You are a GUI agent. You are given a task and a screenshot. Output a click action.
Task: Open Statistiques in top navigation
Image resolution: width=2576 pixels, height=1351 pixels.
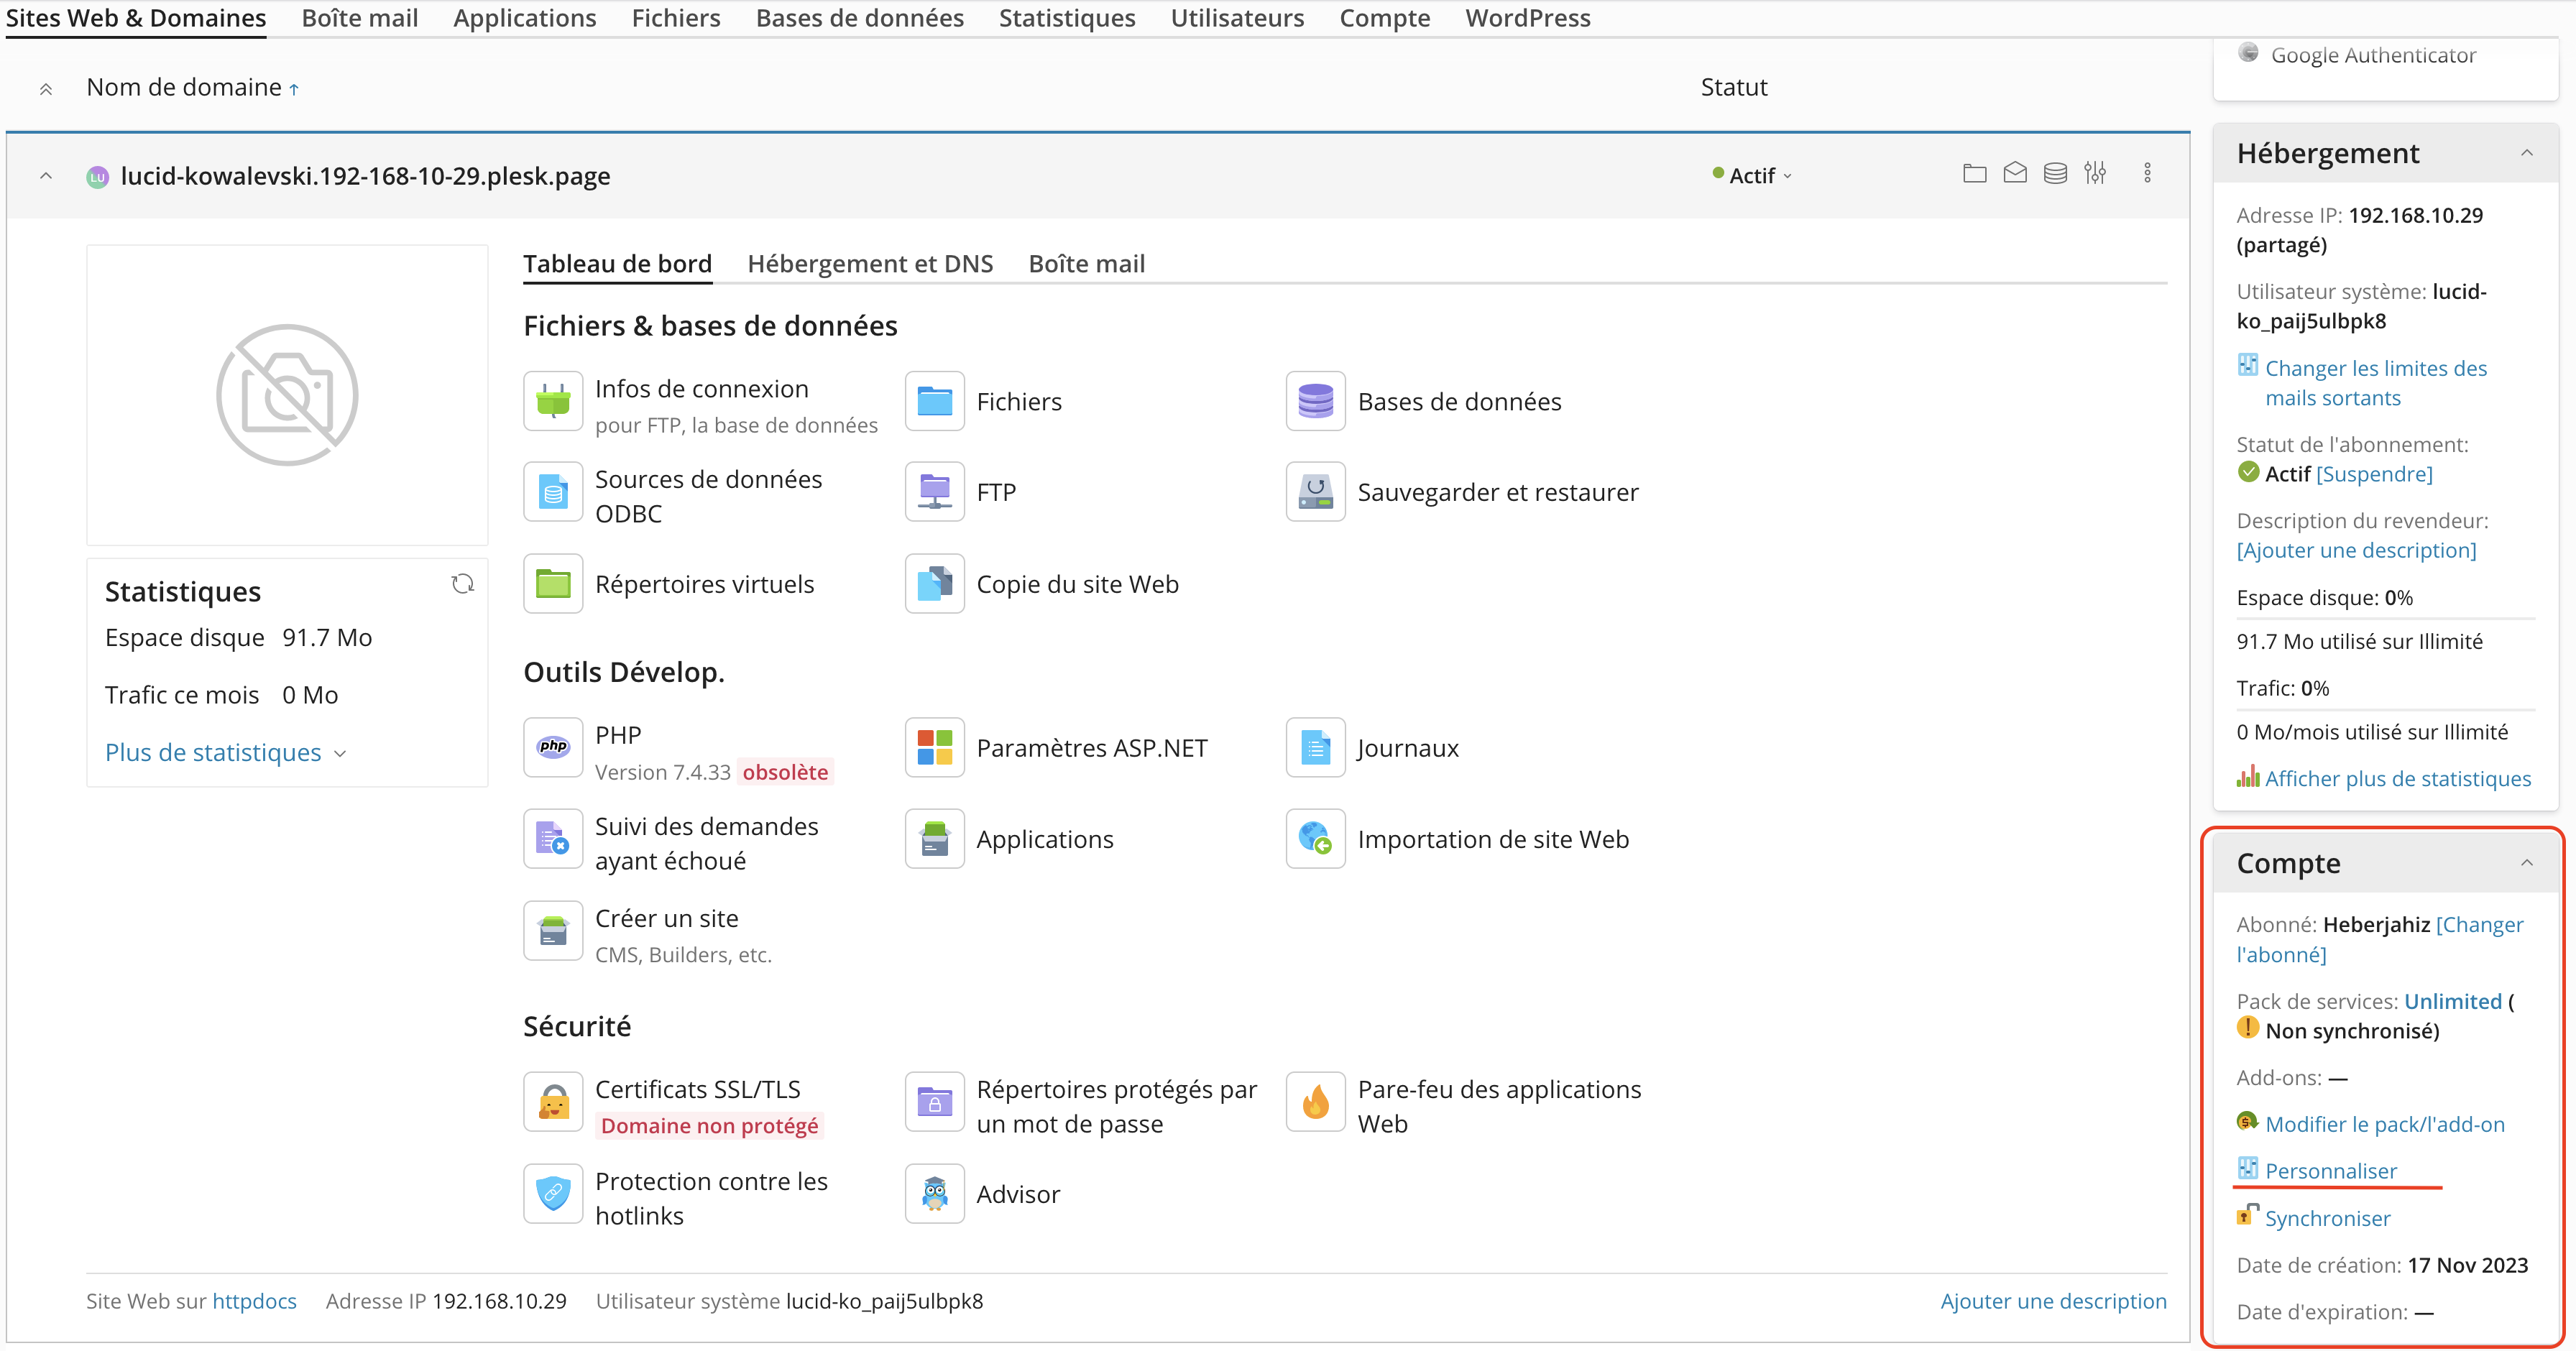pos(1067,18)
